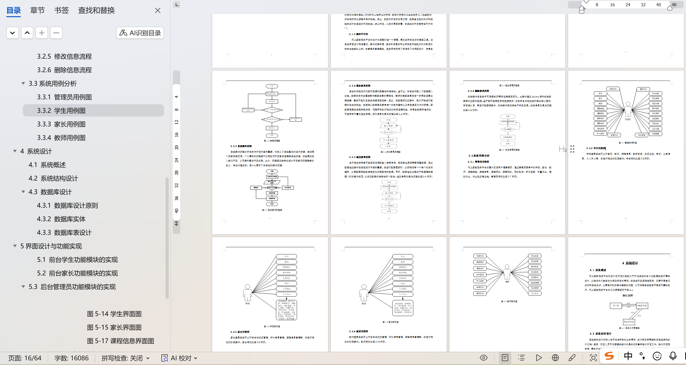Click the writing mode pen icon

(572, 358)
